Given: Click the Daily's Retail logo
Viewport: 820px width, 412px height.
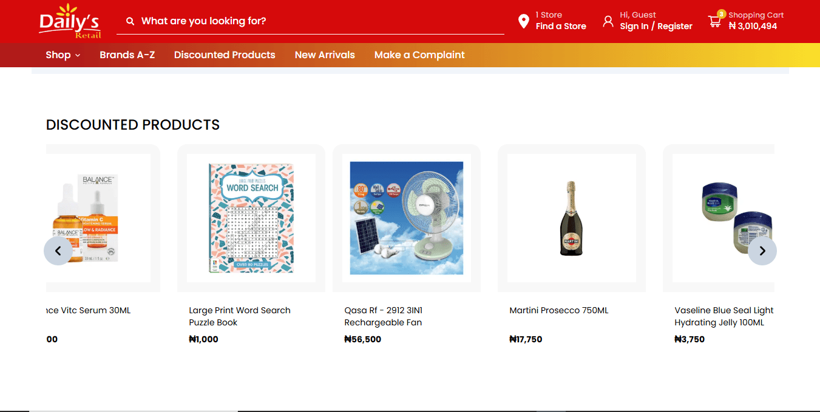Looking at the screenshot, I should click(x=70, y=21).
